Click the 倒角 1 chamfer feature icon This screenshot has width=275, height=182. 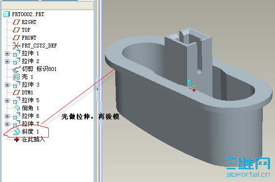(x=17, y=108)
